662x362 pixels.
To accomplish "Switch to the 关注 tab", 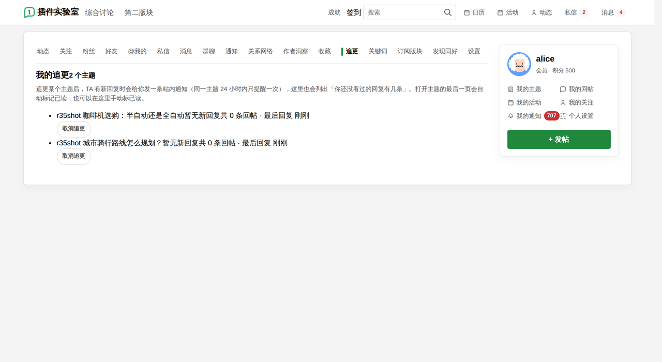I will pyautogui.click(x=66, y=51).
